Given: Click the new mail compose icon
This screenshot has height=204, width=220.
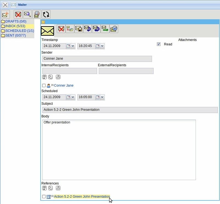Looking at the screenshot, I should [5, 14].
